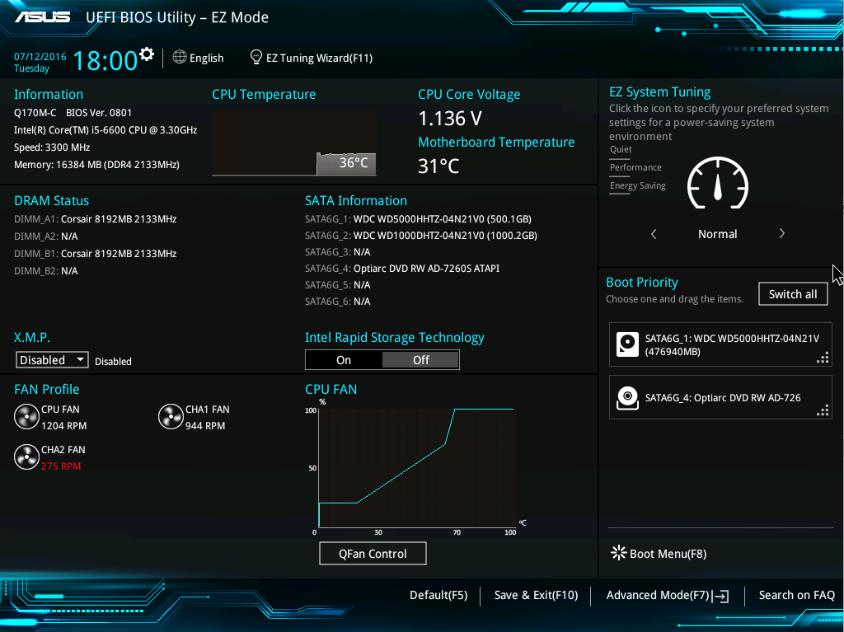Click the Switch all button

click(x=793, y=294)
